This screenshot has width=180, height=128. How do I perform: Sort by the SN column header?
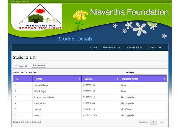pyautogui.click(x=23, y=79)
